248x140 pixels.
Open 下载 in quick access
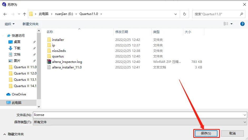pyautogui.click(x=17, y=48)
